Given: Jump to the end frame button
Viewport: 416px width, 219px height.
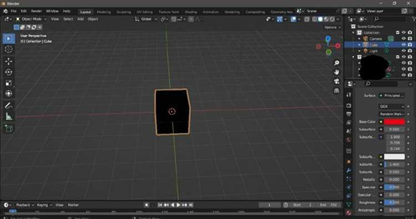Looking at the screenshot, I should (x=191, y=205).
